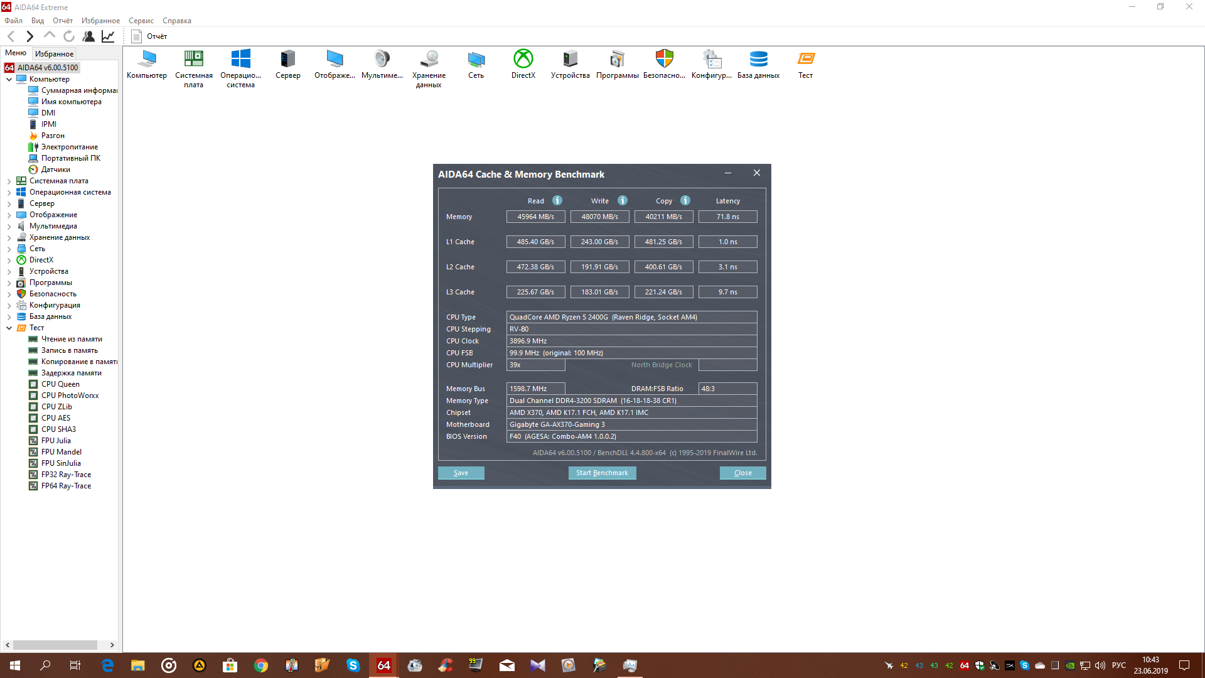Click the Save button in benchmark dialog
The width and height of the screenshot is (1205, 678).
tap(461, 473)
